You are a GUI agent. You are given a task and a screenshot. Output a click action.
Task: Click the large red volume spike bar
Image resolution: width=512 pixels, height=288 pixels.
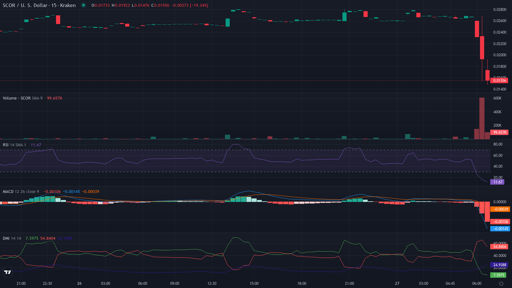point(482,118)
